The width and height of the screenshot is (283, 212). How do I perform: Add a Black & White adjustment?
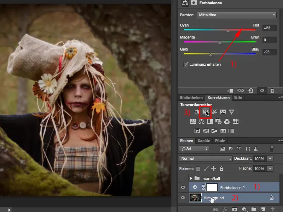[x=210, y=121]
